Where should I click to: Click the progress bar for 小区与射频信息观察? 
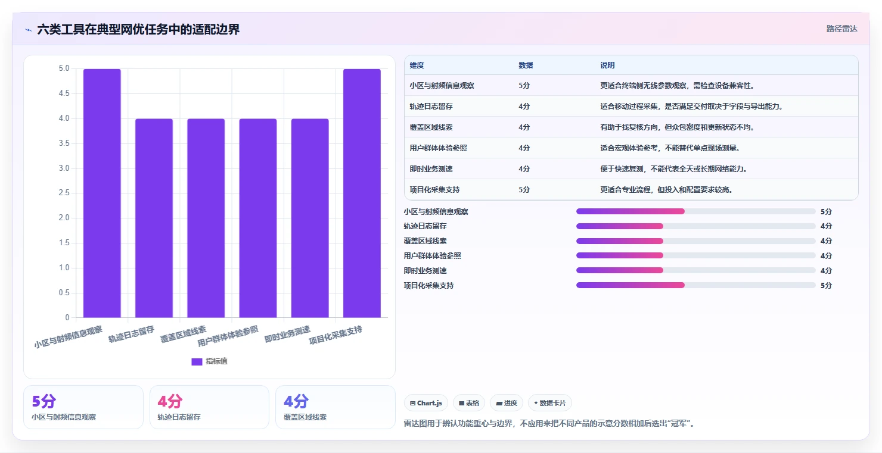click(x=696, y=211)
